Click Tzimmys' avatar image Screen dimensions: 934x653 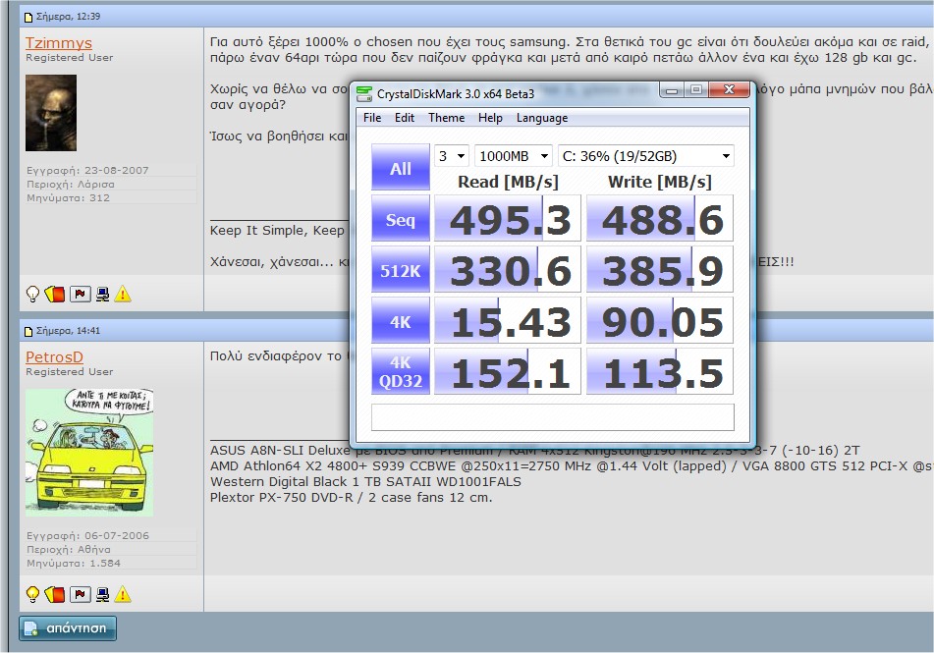(51, 113)
